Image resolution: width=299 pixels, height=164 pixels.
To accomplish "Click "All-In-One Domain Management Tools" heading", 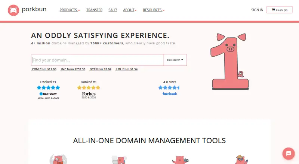I will 149,141.
